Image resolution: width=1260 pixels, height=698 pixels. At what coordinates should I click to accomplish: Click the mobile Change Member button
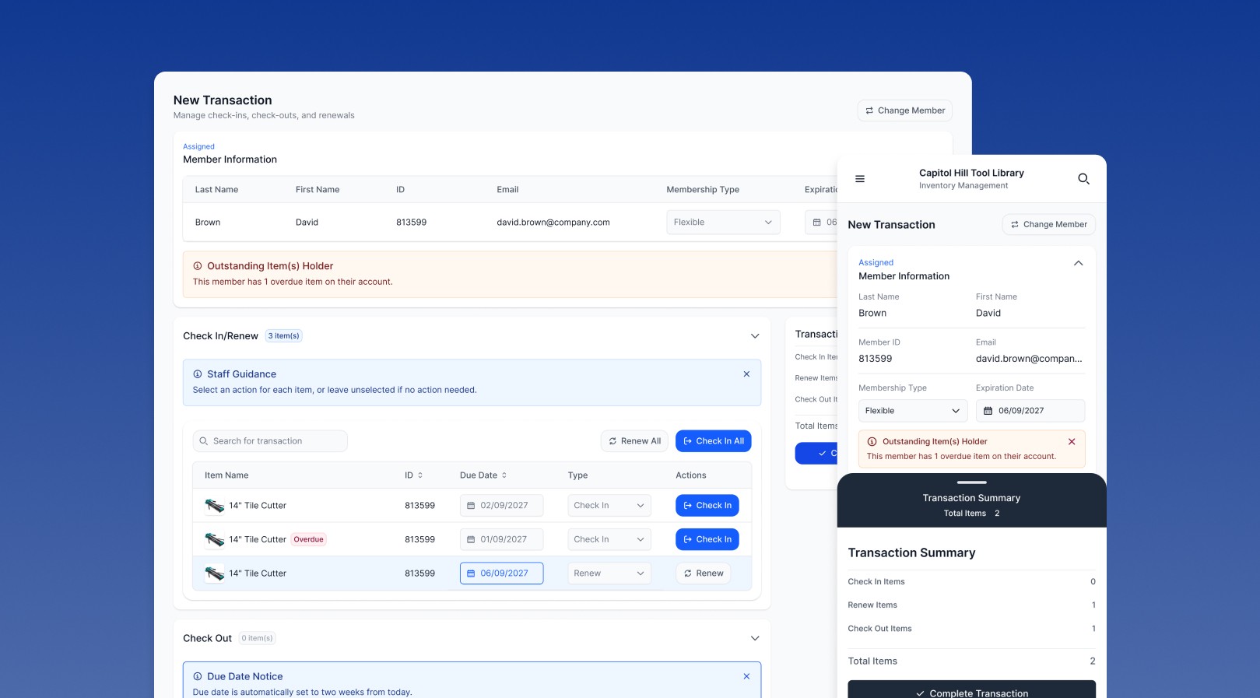point(1048,224)
